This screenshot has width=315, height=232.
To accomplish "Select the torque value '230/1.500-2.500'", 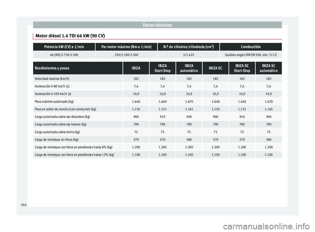I will (126, 55).
